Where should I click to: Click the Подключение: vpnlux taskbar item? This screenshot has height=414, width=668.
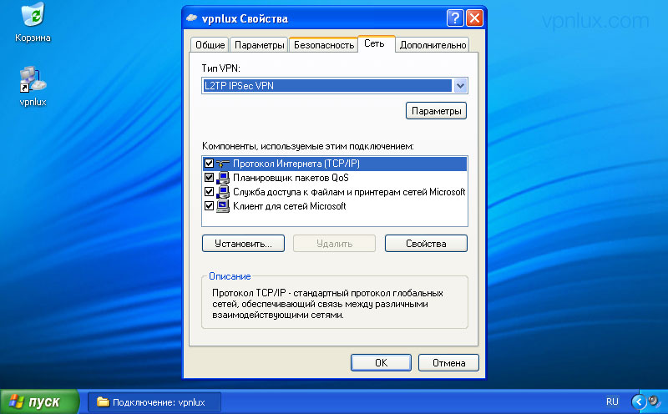tap(154, 402)
